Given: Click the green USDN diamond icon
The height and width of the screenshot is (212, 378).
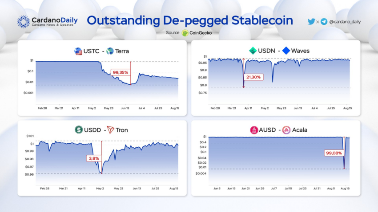Looking at the screenshot, I should [x=253, y=51].
